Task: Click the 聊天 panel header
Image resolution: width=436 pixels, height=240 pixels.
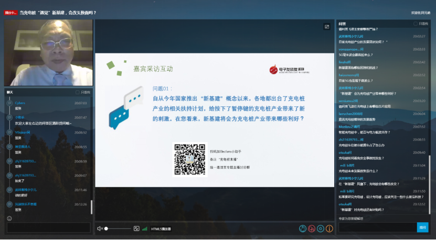Action: tap(10, 92)
